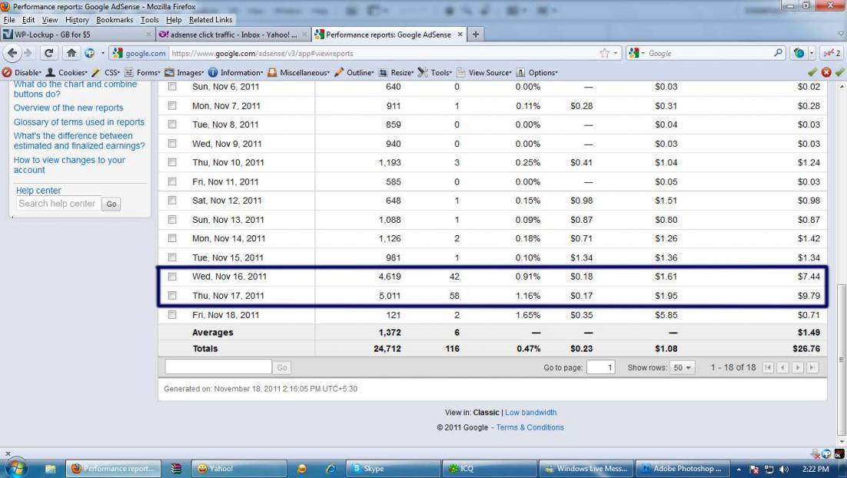Open Glossary of terms used in reports

pyautogui.click(x=79, y=122)
